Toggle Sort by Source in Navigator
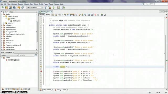The height and width of the screenshot is (94, 168). tap(29, 89)
